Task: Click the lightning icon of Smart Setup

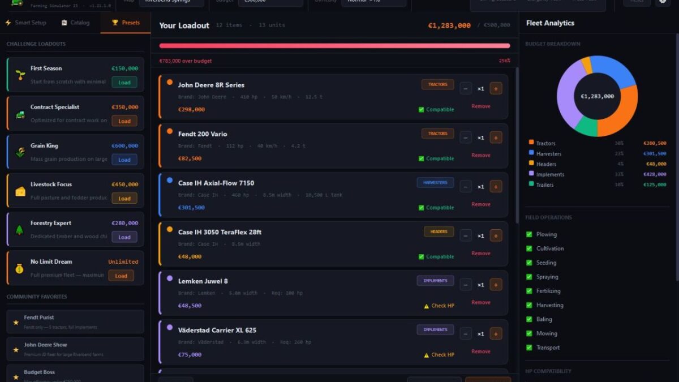Action: coord(8,23)
